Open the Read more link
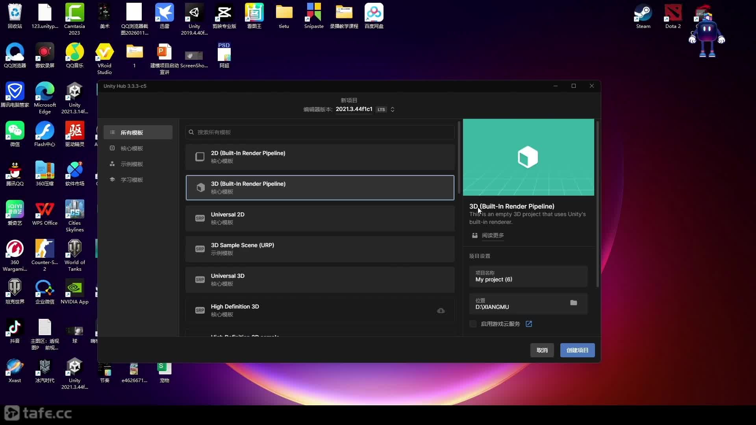 493,235
